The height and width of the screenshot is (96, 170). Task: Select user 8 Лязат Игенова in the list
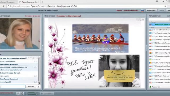tap(159, 33)
